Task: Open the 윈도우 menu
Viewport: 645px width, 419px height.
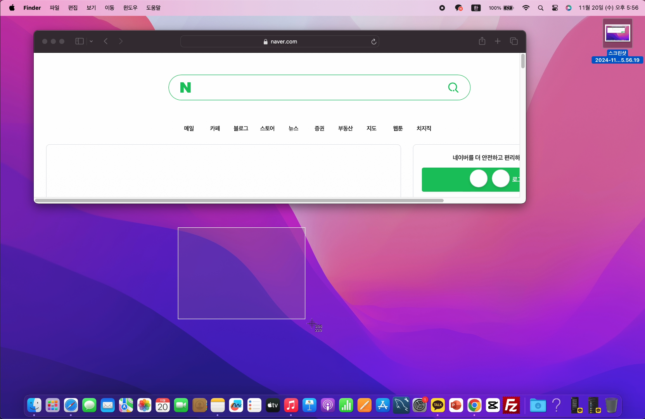Action: [x=130, y=8]
